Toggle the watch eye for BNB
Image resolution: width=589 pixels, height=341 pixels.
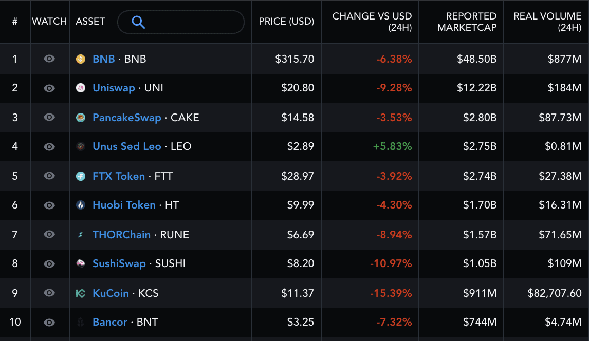49,59
